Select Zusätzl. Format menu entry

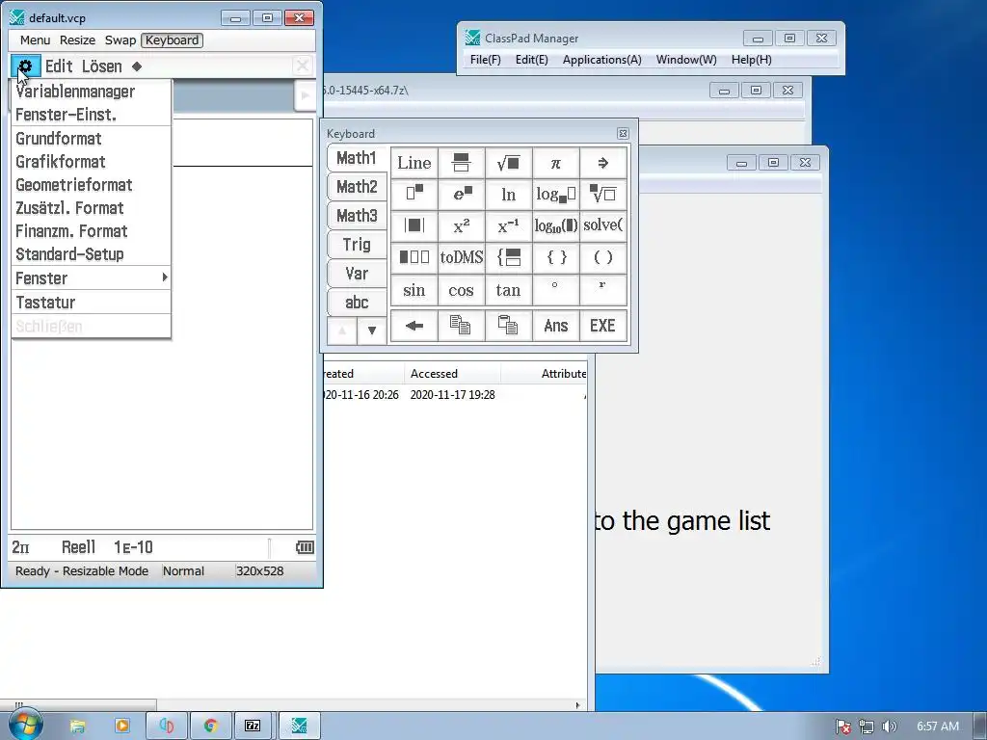click(92, 208)
